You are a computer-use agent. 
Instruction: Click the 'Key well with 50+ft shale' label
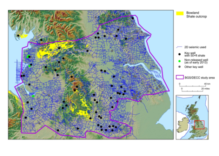194,54
